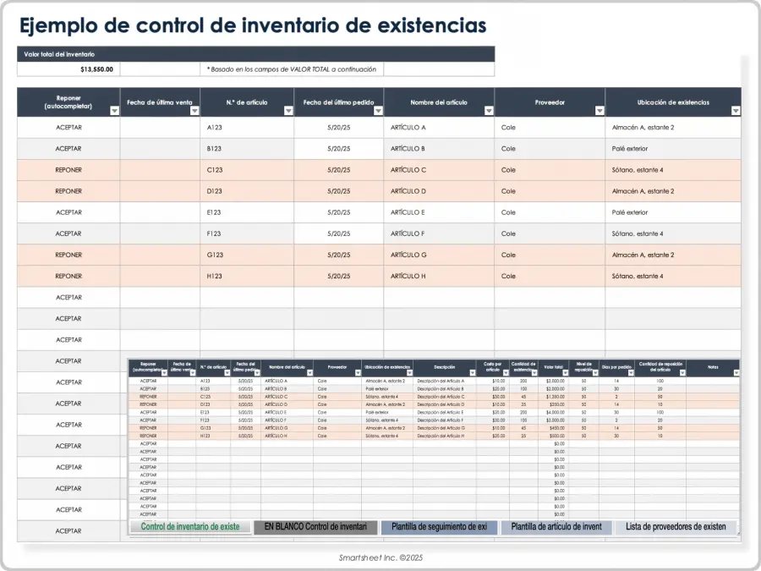Click the Fecha del último pedido filter arrow
The width and height of the screenshot is (761, 571).
(x=377, y=110)
